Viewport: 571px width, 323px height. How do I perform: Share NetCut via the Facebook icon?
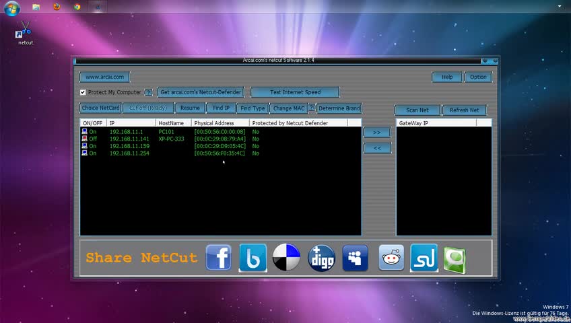(x=218, y=258)
